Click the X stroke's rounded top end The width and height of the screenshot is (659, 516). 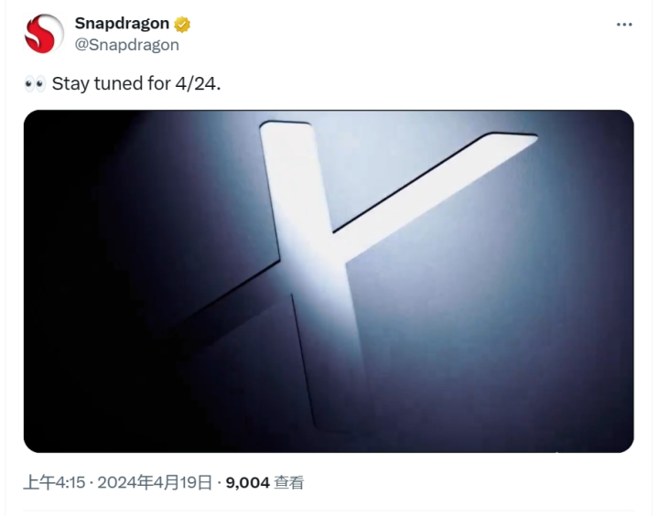pos(286,128)
